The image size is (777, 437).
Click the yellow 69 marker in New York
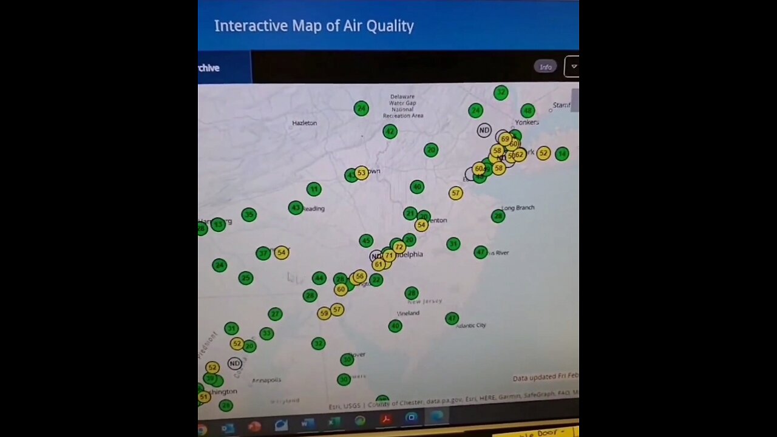pos(505,139)
